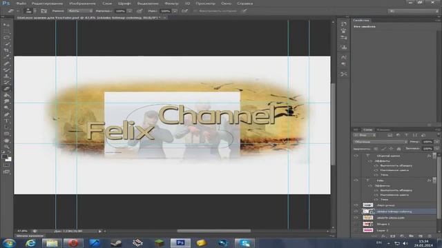Show the Layer 2 layer
The image size is (442, 248).
(x=356, y=230)
